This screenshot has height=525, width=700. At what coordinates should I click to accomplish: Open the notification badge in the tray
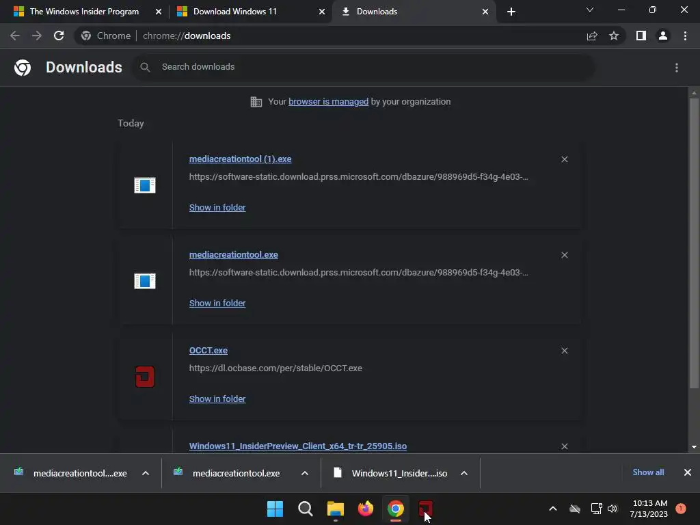(681, 509)
